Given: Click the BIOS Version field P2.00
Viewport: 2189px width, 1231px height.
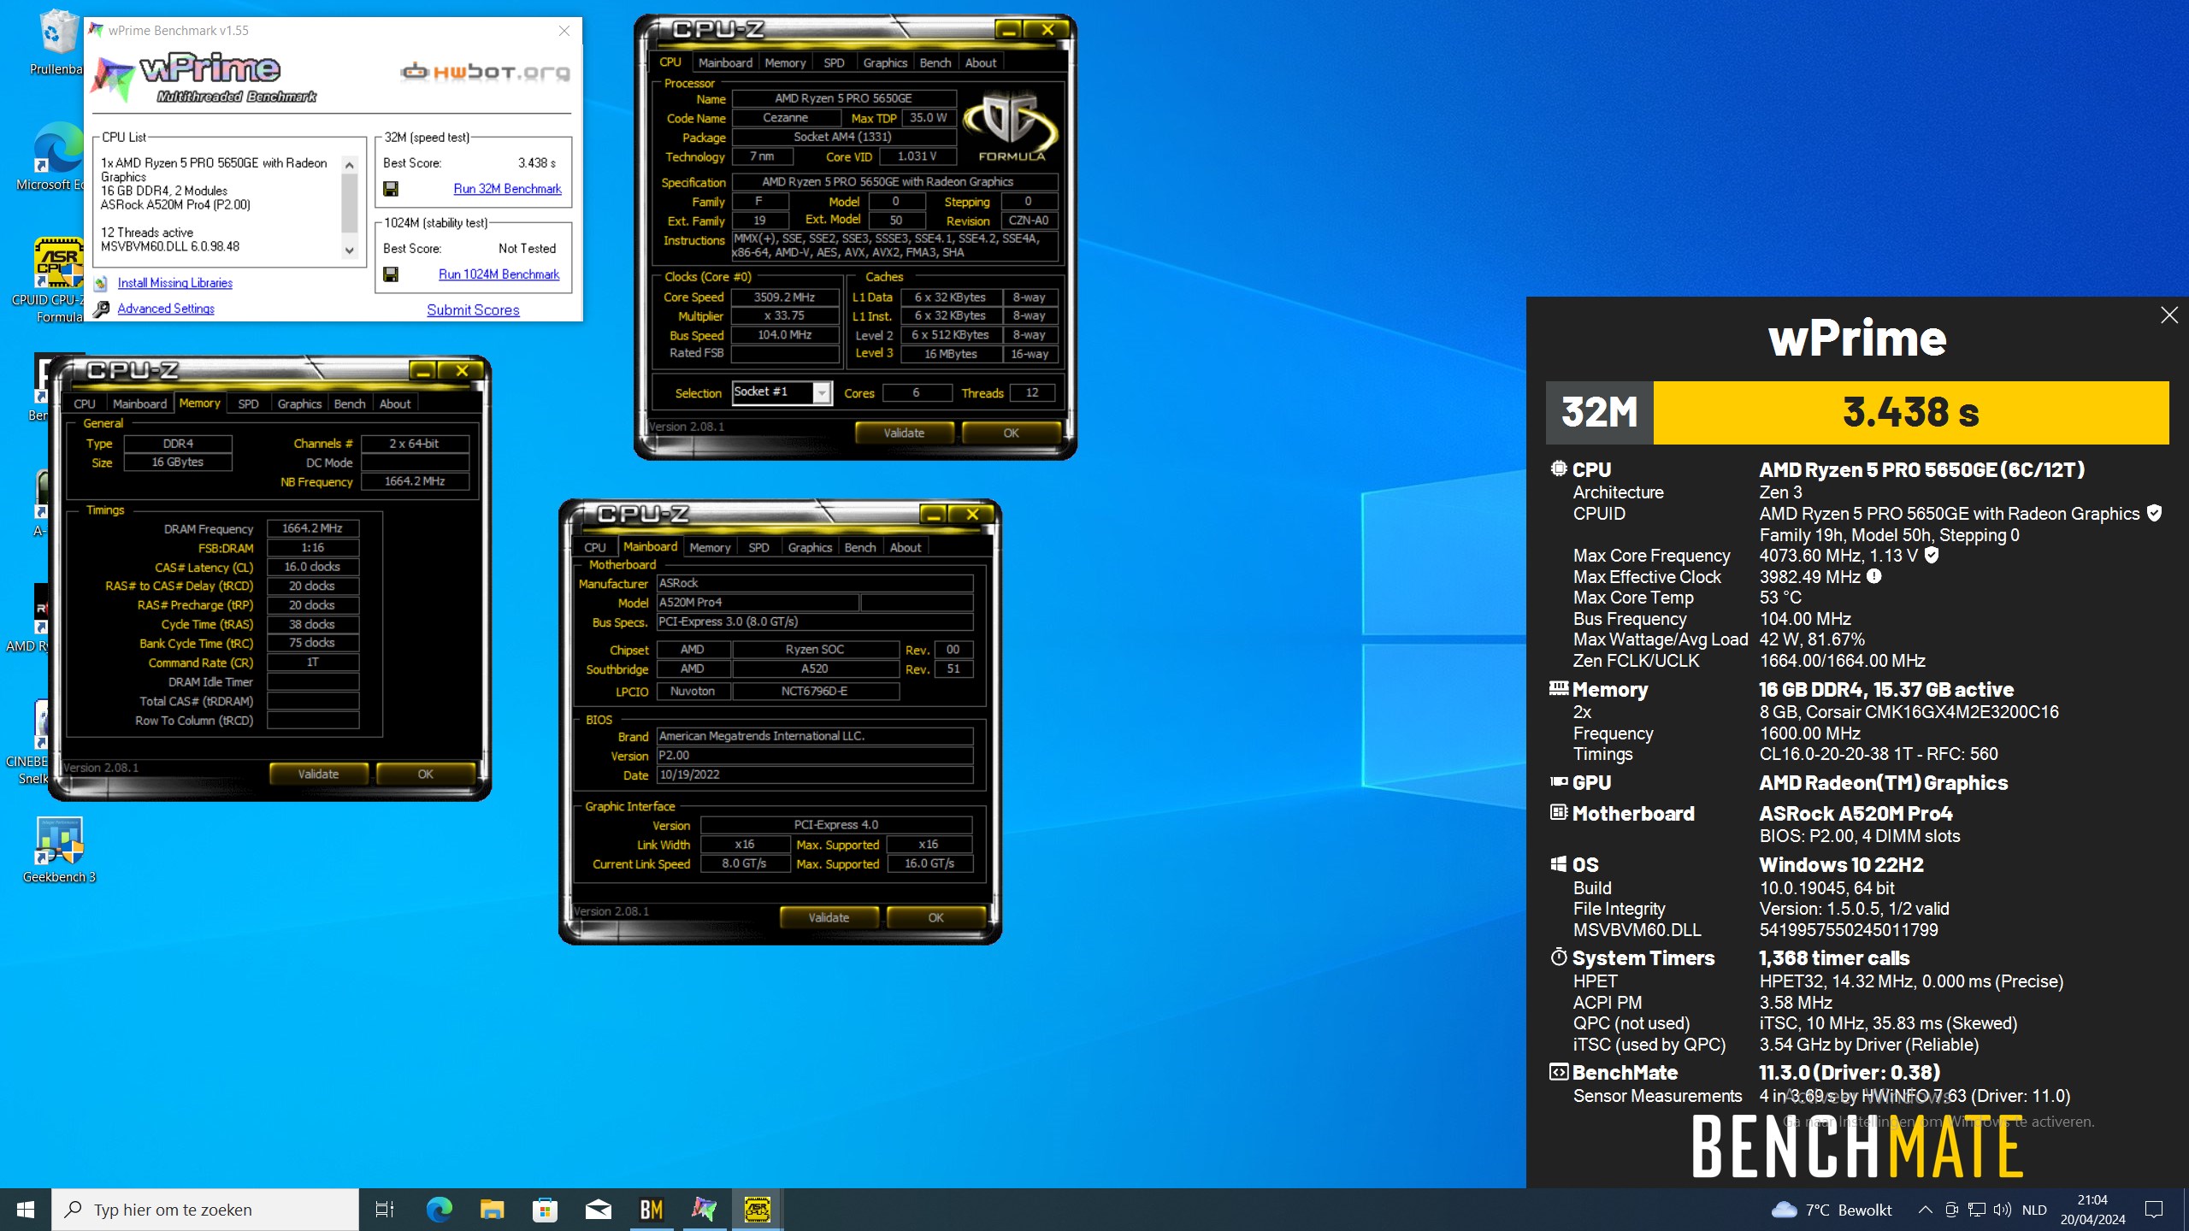Looking at the screenshot, I should pos(814,755).
